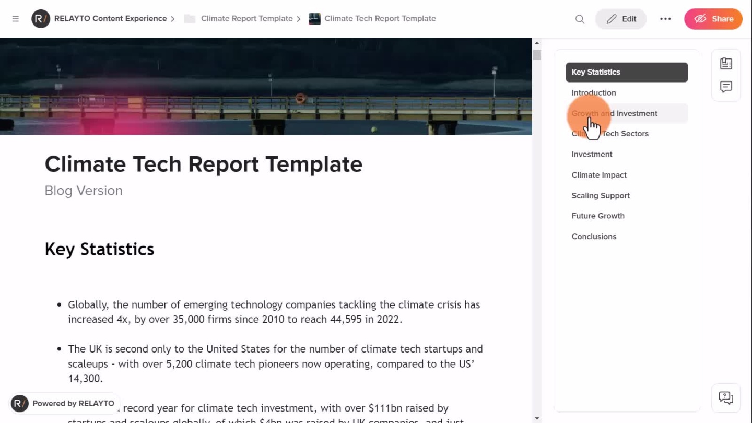Click the Share button
Screen dimensions: 752x423
713,19
